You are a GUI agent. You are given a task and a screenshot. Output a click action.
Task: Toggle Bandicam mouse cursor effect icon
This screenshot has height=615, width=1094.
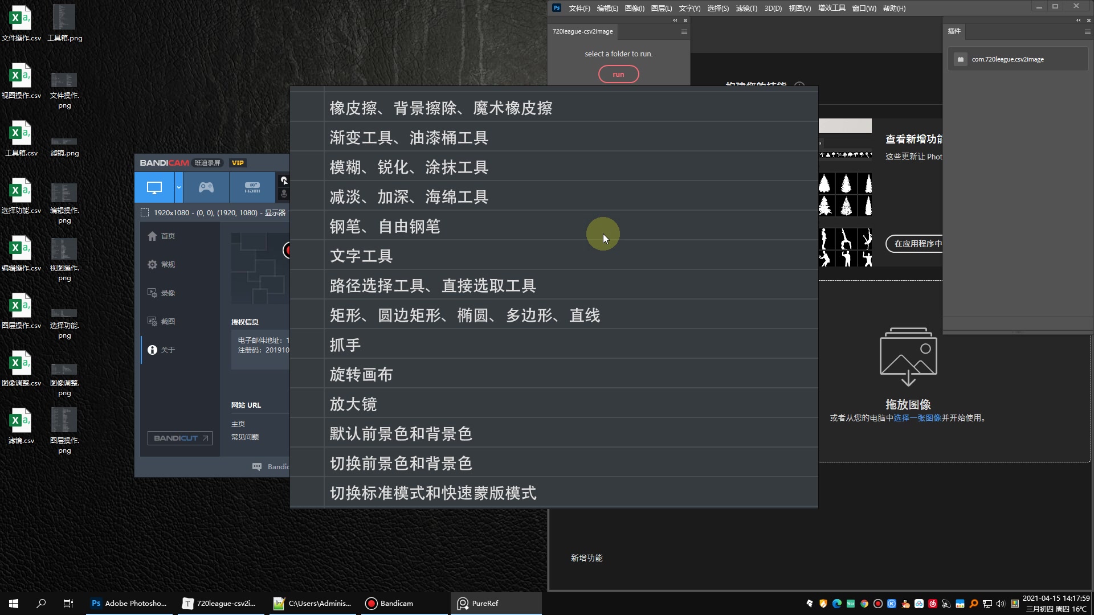click(x=284, y=181)
